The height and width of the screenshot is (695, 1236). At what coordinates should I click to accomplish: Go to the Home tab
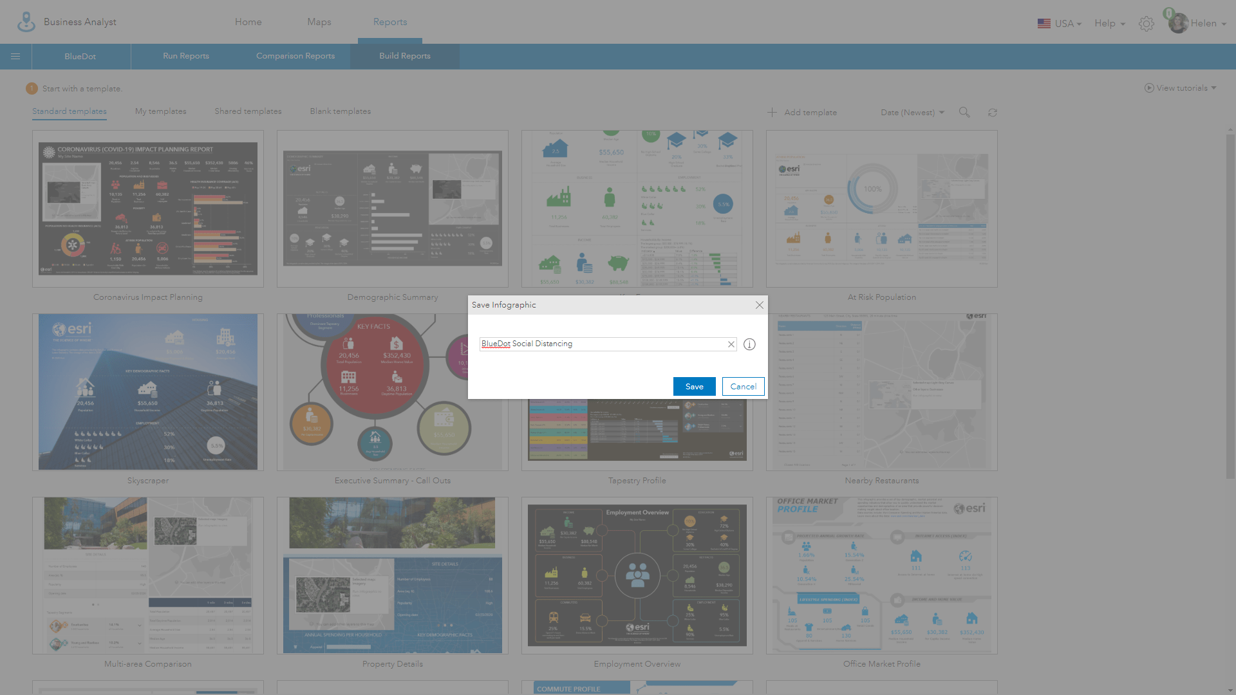248,22
